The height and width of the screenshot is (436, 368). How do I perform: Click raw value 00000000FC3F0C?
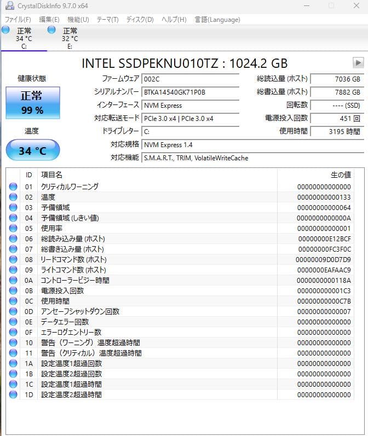tap(324, 249)
